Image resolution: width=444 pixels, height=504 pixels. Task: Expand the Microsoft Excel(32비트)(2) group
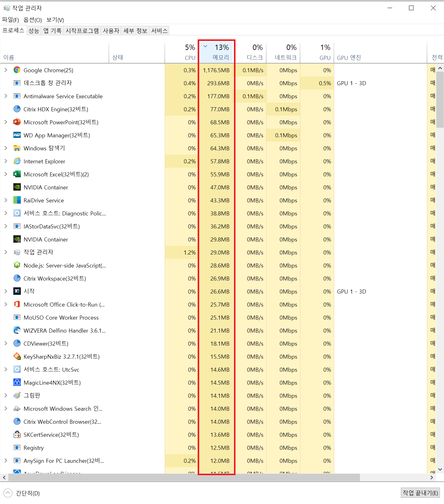point(6,174)
